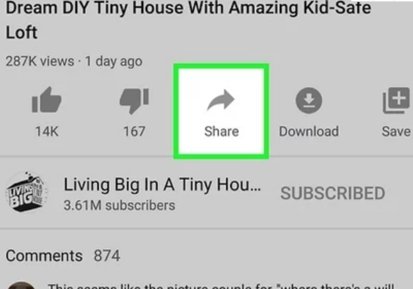413x289 pixels.
Task: Toggle the SUBSCRIBED subscription button
Action: (x=332, y=193)
